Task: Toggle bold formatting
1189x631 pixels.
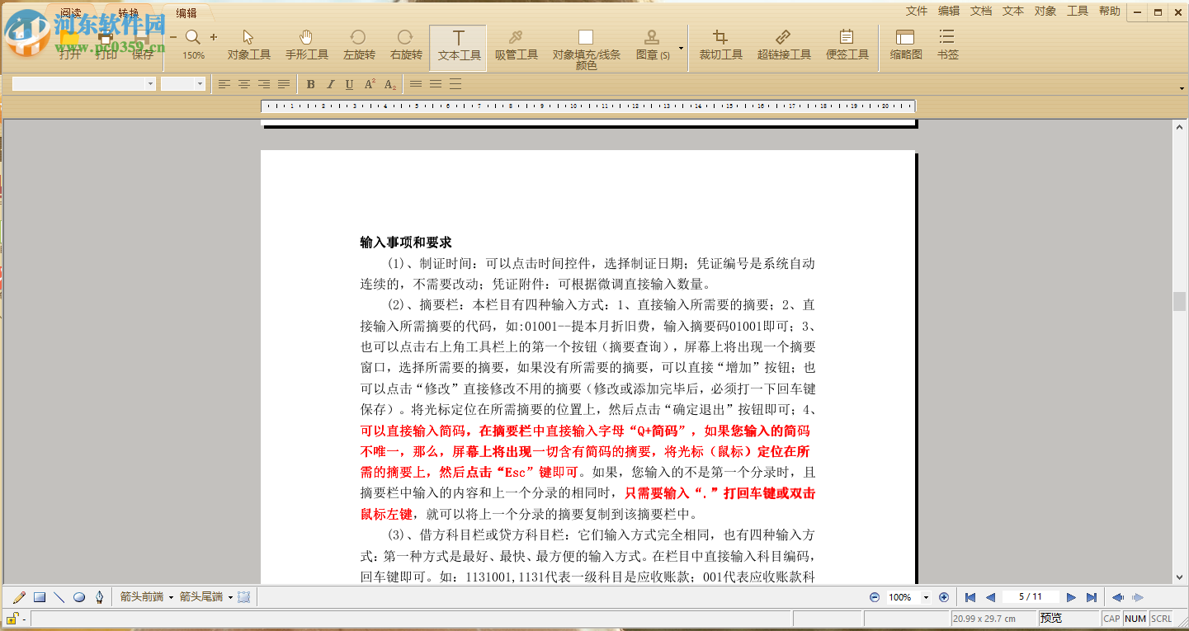Action: pyautogui.click(x=311, y=83)
